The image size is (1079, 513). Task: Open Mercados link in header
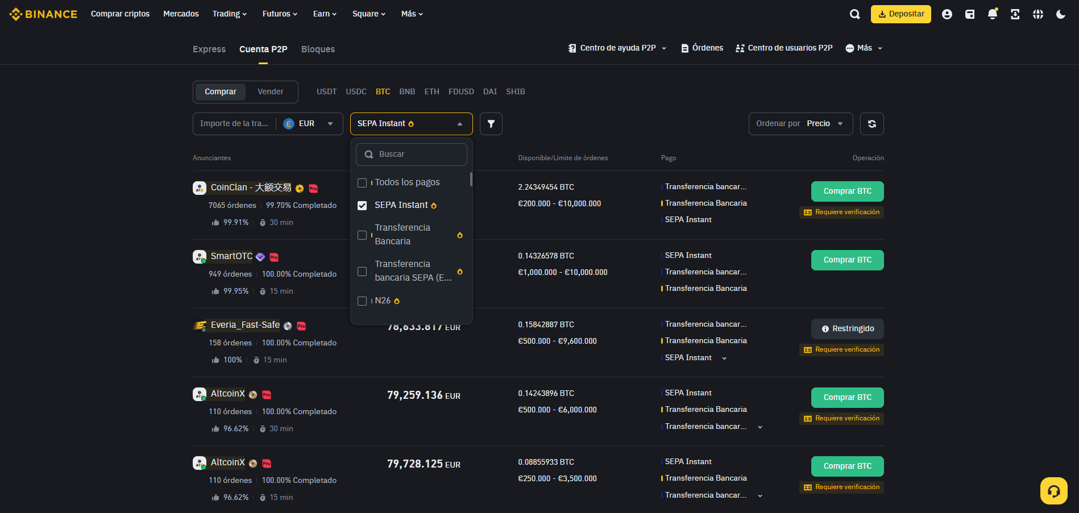[x=181, y=14]
